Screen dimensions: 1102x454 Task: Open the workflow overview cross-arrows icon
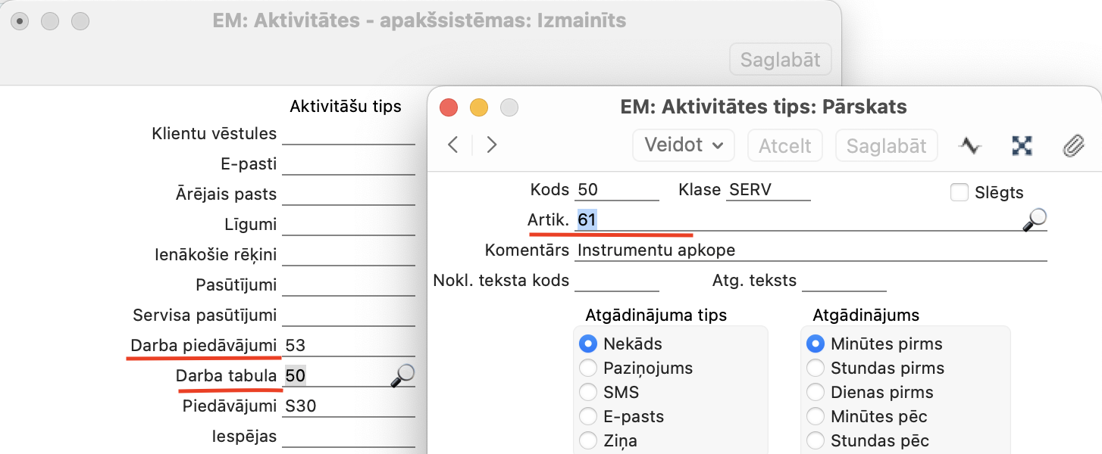tap(1022, 145)
